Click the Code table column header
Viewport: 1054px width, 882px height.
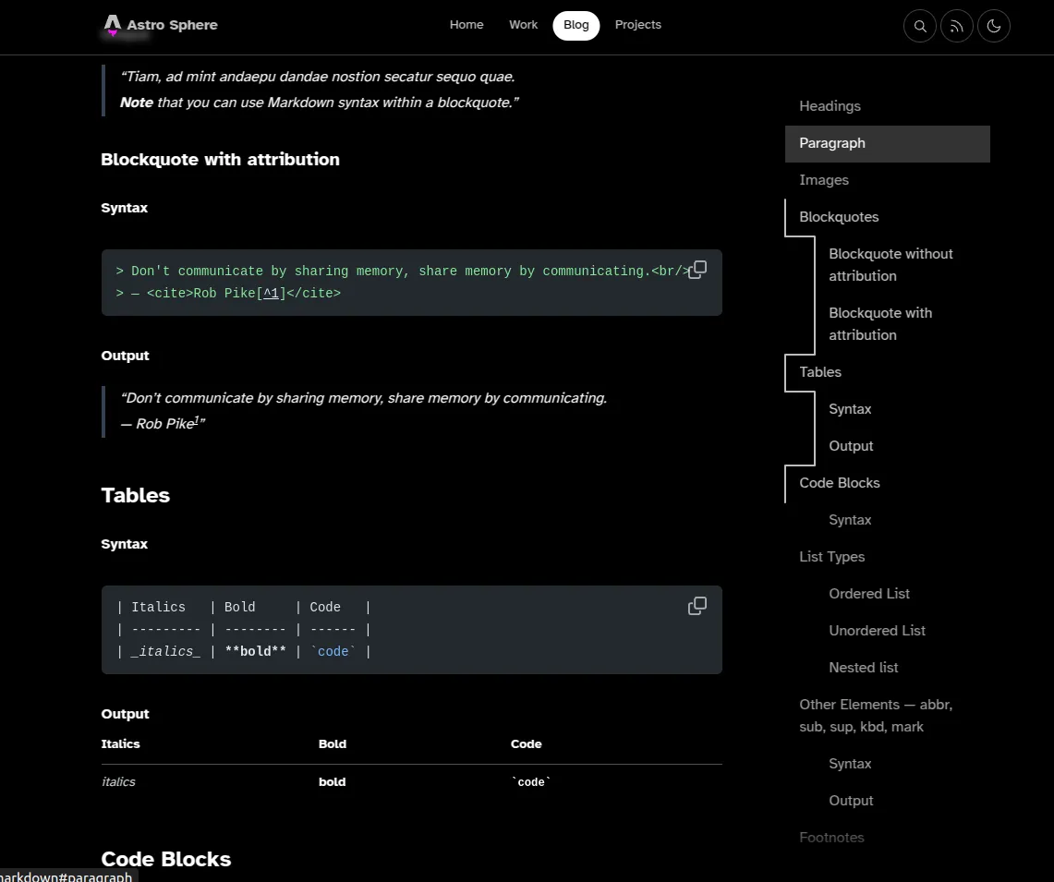tap(526, 744)
